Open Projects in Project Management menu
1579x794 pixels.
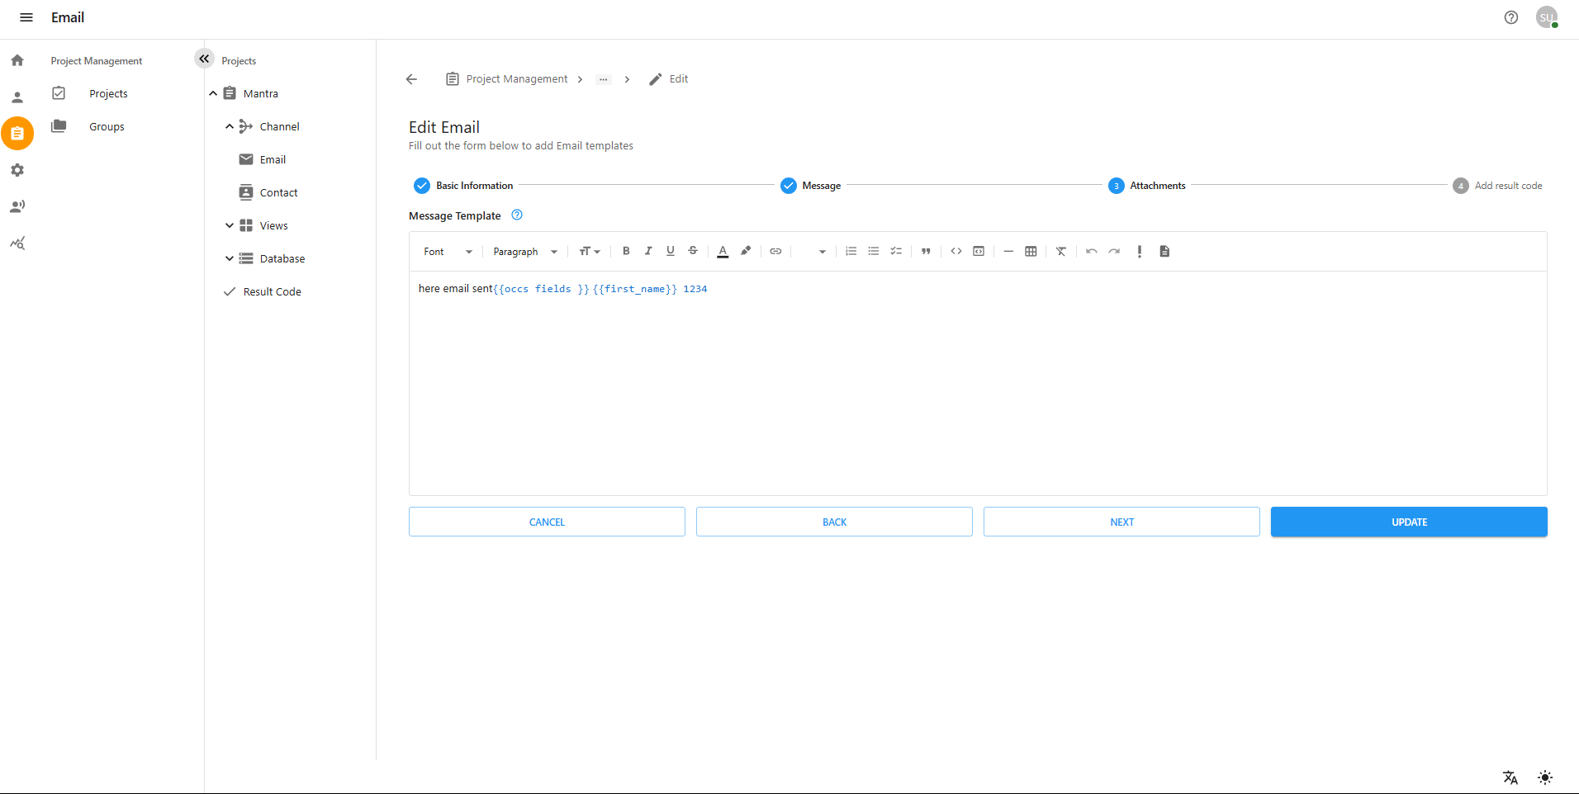pos(108,93)
